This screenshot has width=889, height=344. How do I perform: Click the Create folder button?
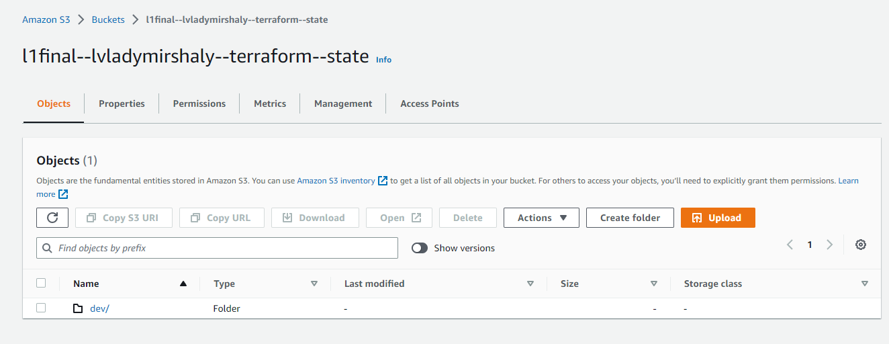(630, 218)
